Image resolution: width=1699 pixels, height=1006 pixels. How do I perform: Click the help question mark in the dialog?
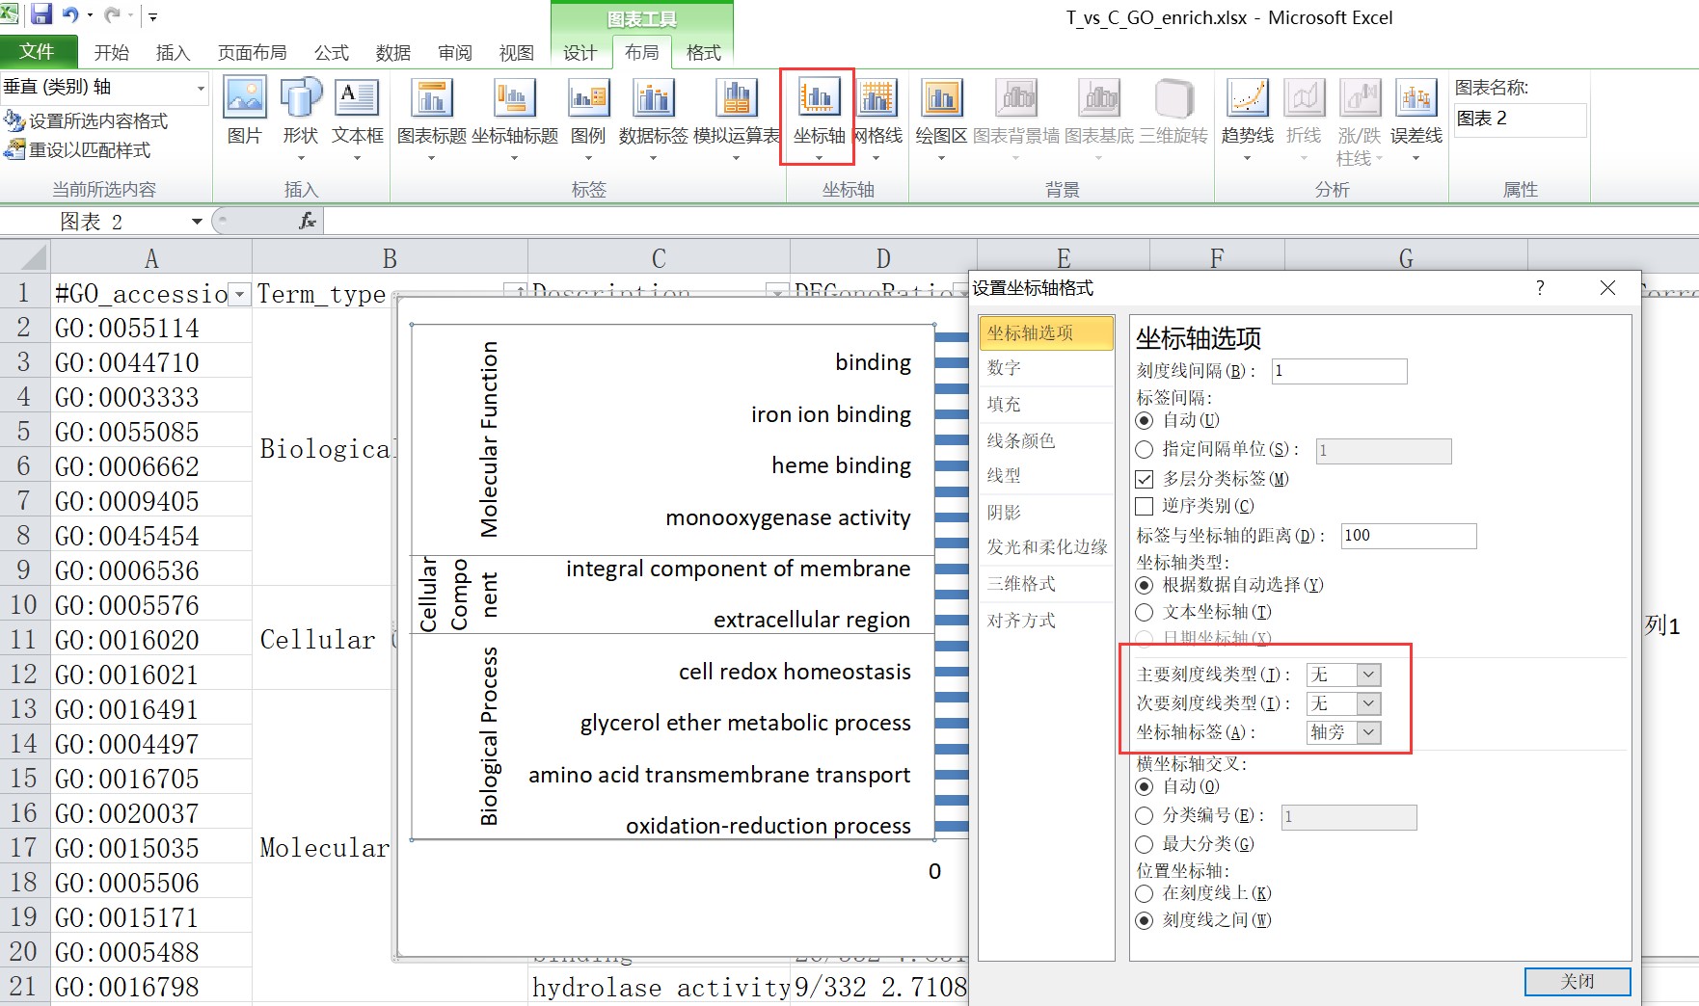(x=1540, y=287)
